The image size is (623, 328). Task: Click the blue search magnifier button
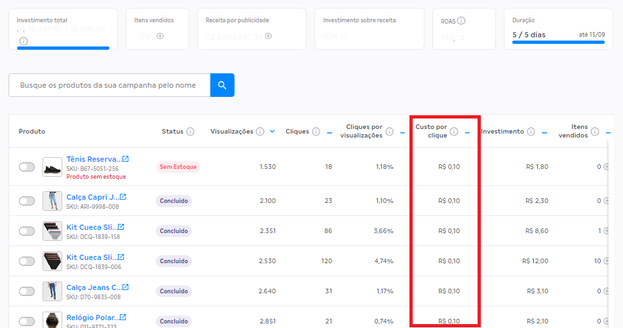coord(222,85)
